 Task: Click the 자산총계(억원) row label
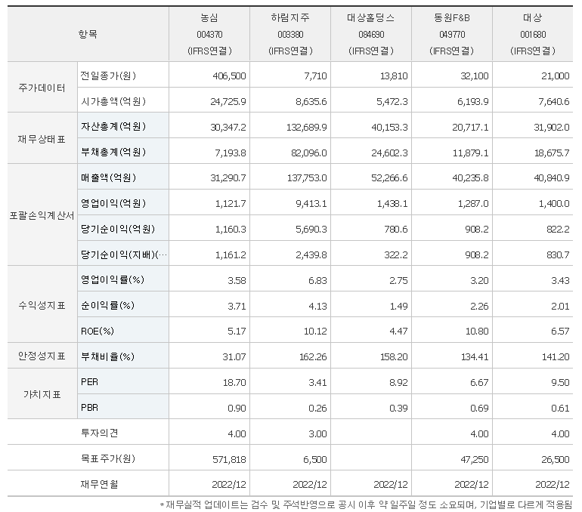113,126
